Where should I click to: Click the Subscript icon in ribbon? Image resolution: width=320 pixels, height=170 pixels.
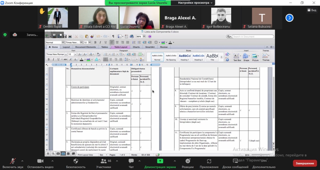coord(76,59)
